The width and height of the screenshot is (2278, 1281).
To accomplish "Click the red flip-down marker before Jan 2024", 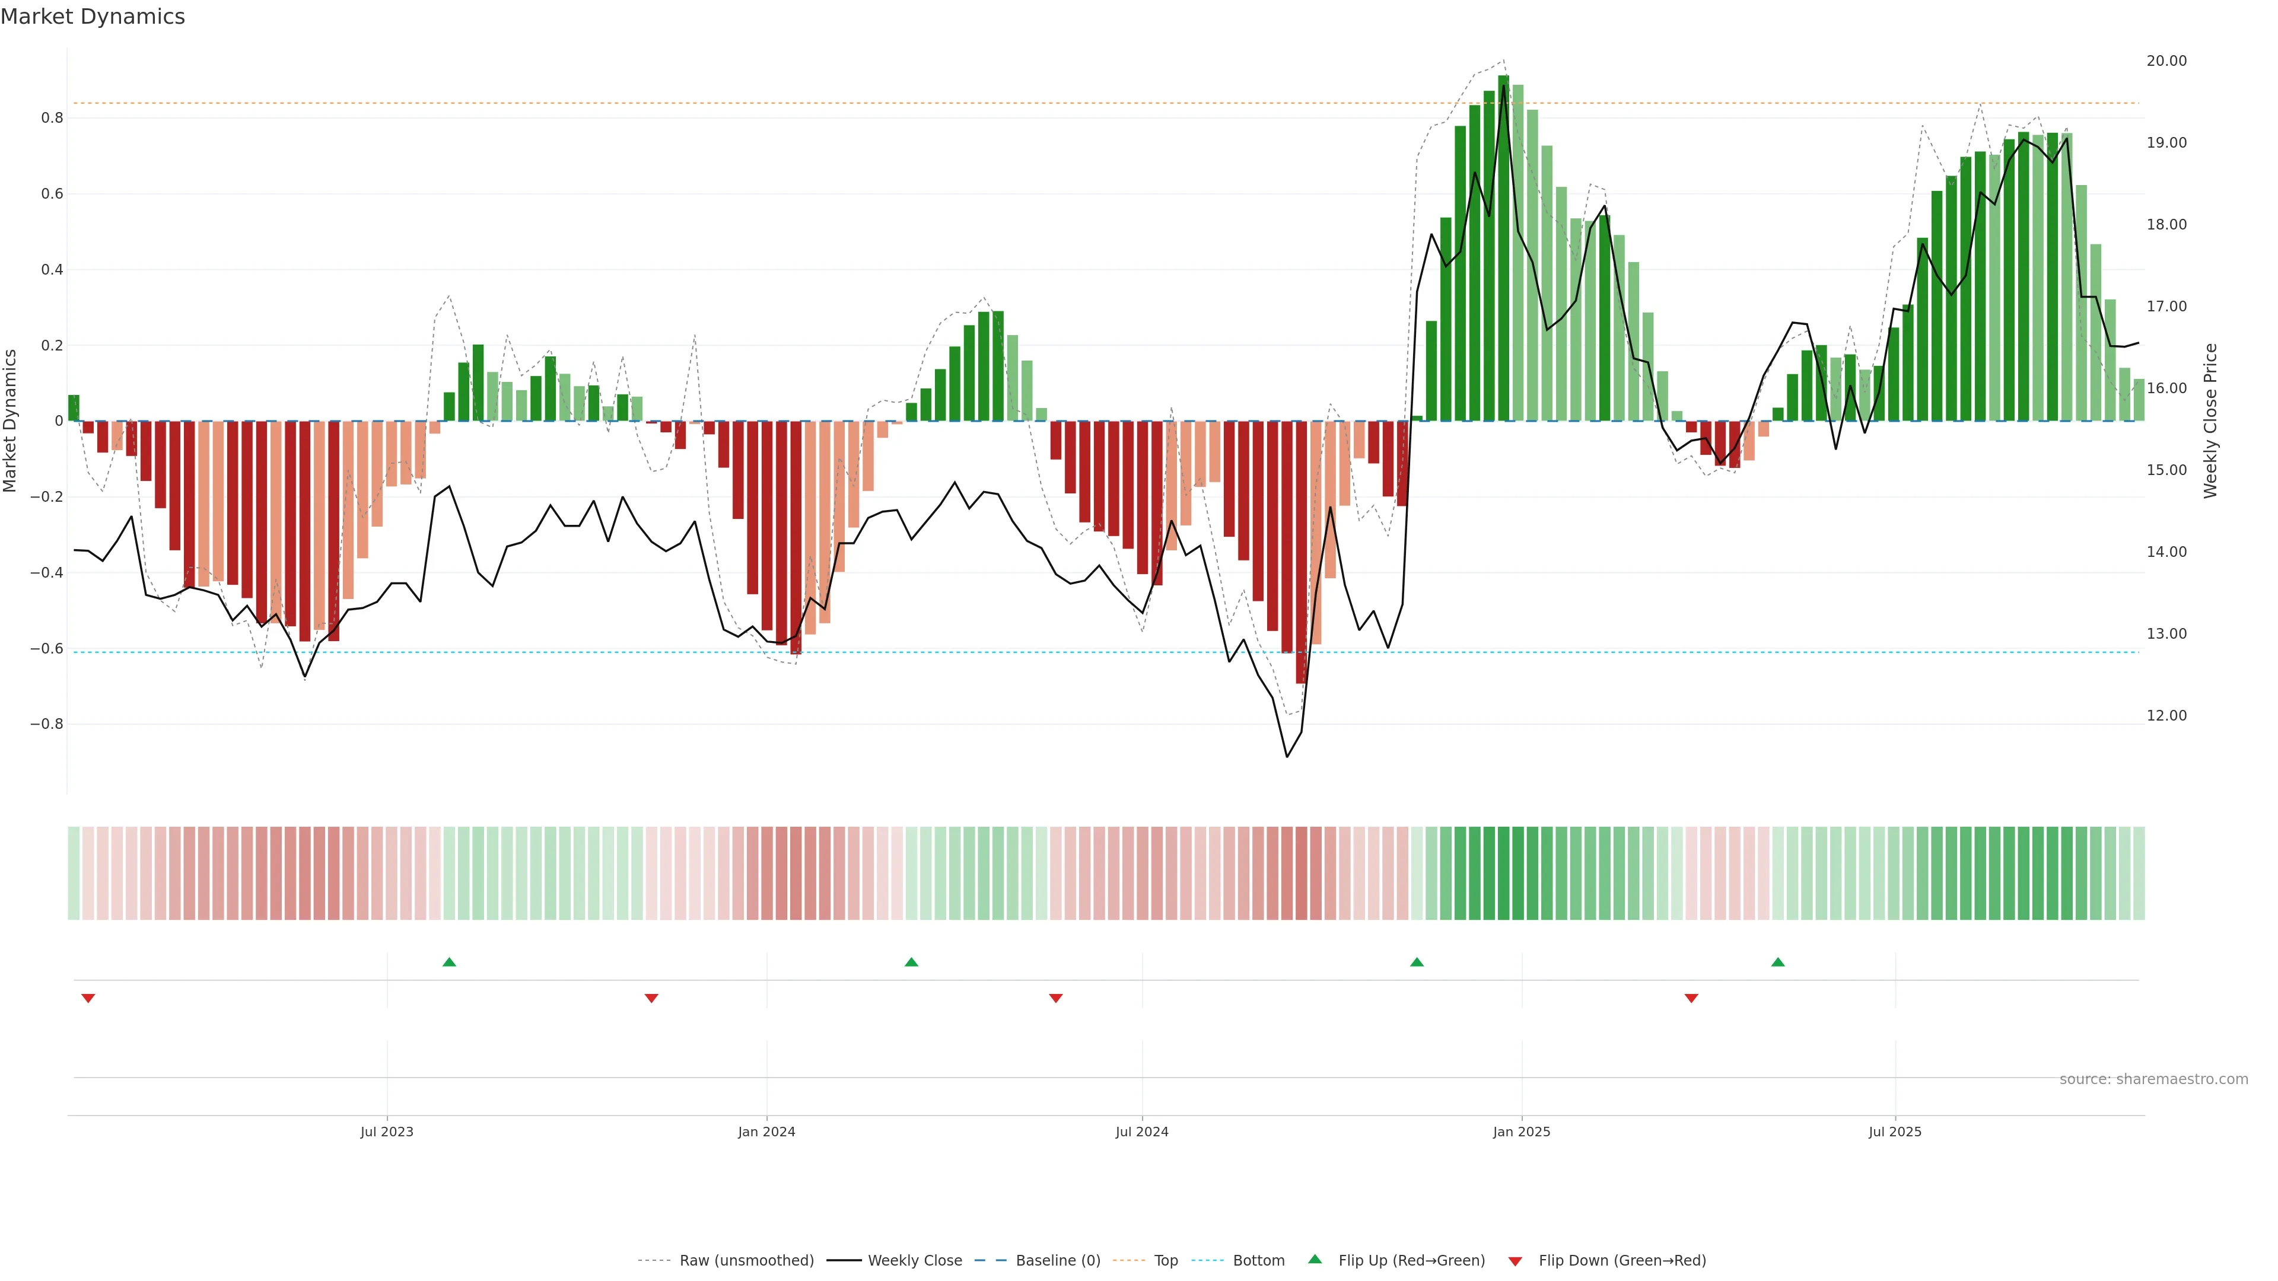I will pyautogui.click(x=652, y=998).
